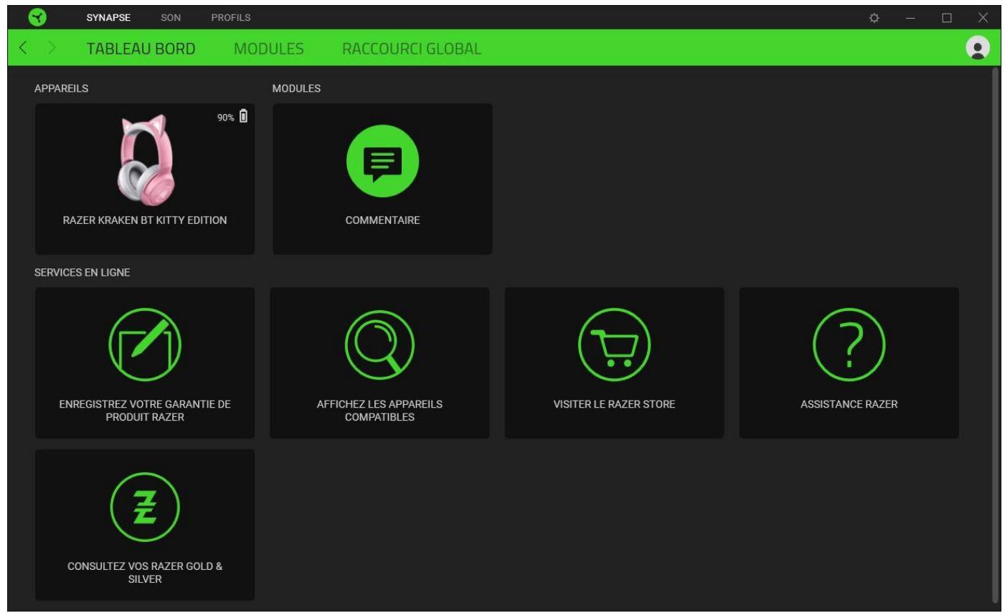1005x613 pixels.
Task: Switch to the SYNAPSE tab
Action: pyautogui.click(x=108, y=17)
